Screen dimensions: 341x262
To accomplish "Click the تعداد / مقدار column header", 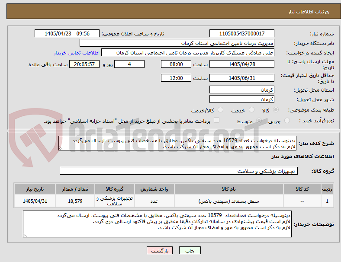I will pos(75,189).
